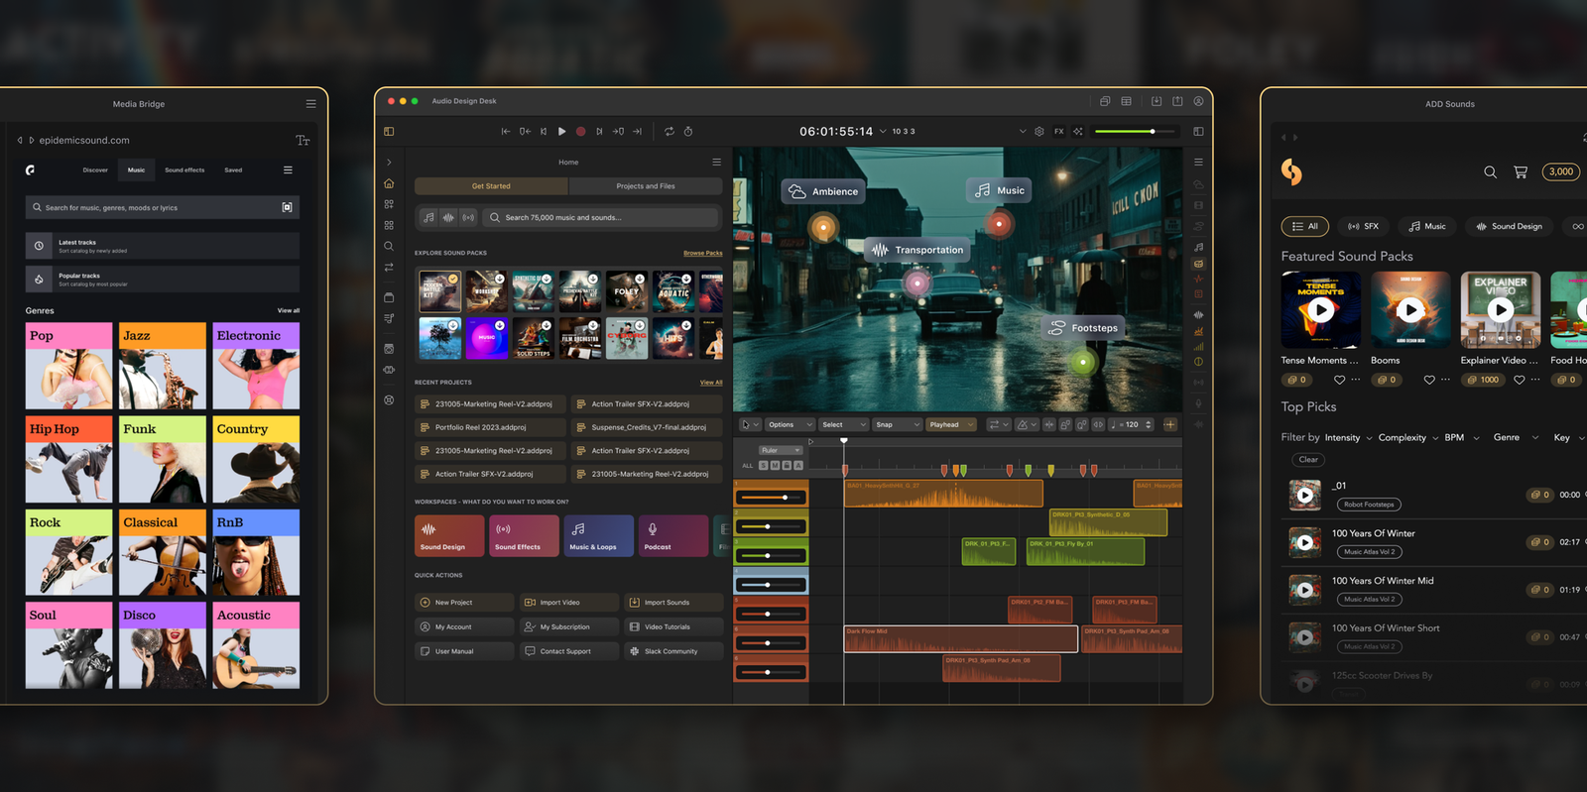Open Slack Community quick action
Screen dimensions: 1587x792
point(673,651)
